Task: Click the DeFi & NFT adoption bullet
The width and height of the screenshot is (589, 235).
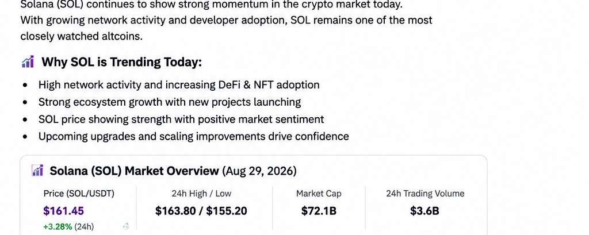Action: (x=179, y=85)
